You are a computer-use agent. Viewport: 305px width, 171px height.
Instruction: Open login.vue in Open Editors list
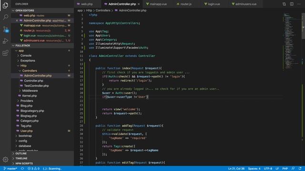(42, 36)
